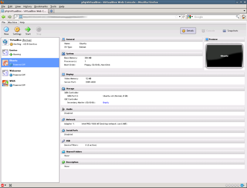Image resolution: width=247 pixels, height=188 pixels.
Task: Click the Webserver VM OS icon
Action: tap(5, 73)
